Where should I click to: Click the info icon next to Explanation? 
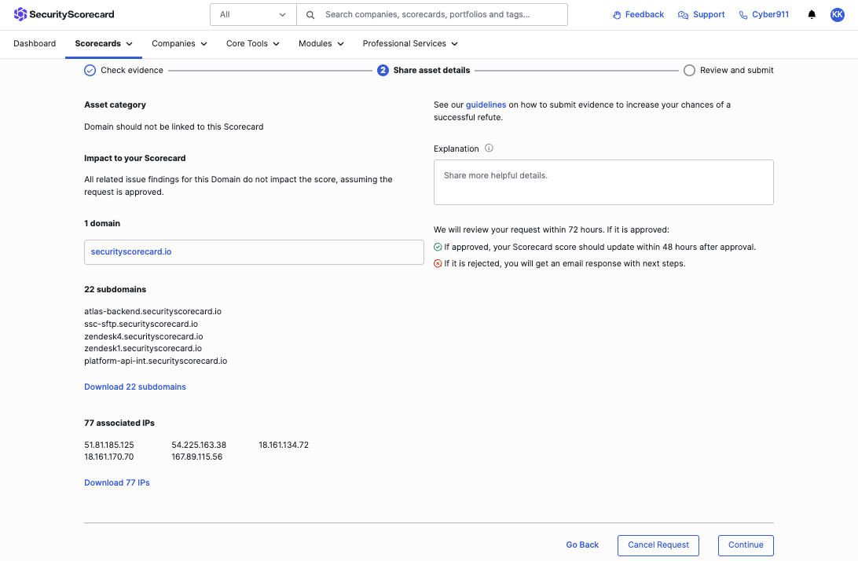coord(489,148)
